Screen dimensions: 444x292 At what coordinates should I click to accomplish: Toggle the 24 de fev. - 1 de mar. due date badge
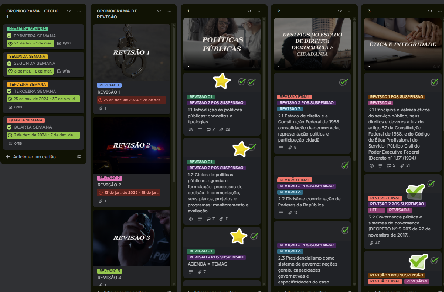pos(30,43)
